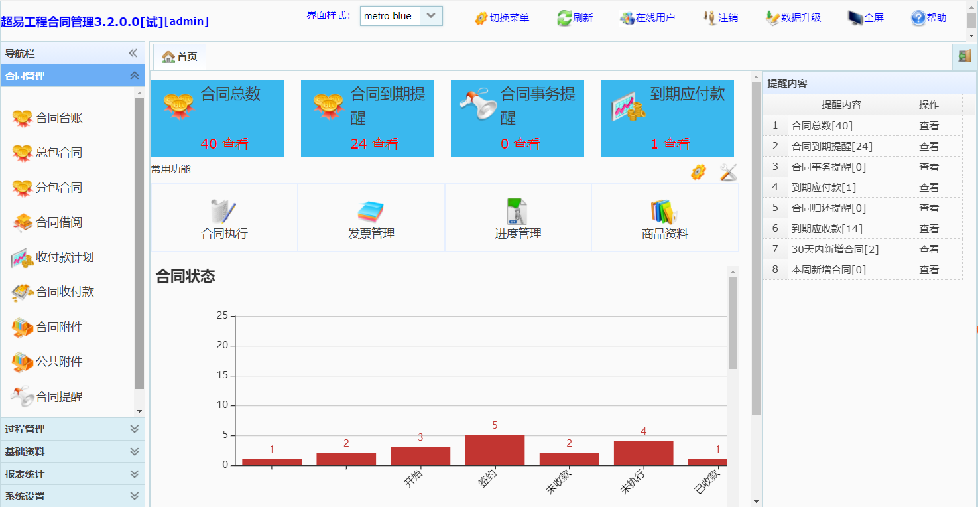This screenshot has height=507, width=978.
Task: Click the 签约 bar in 合同状态 chart
Action: tap(495, 450)
